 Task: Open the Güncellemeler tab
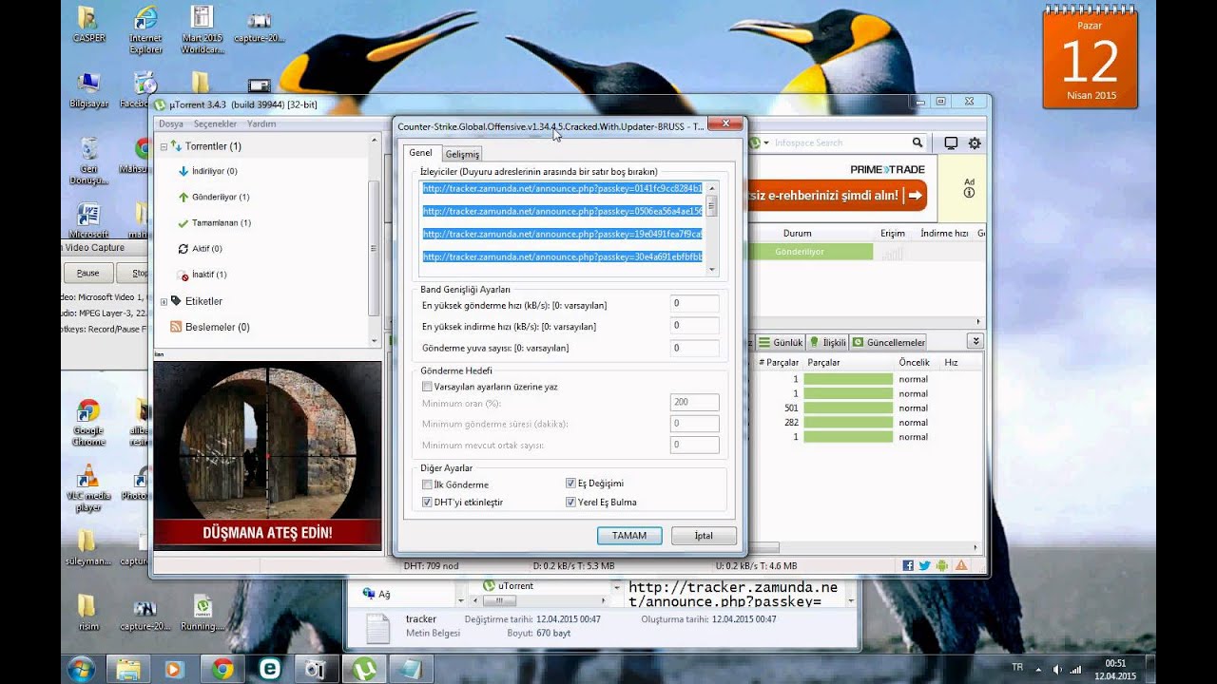coord(888,342)
